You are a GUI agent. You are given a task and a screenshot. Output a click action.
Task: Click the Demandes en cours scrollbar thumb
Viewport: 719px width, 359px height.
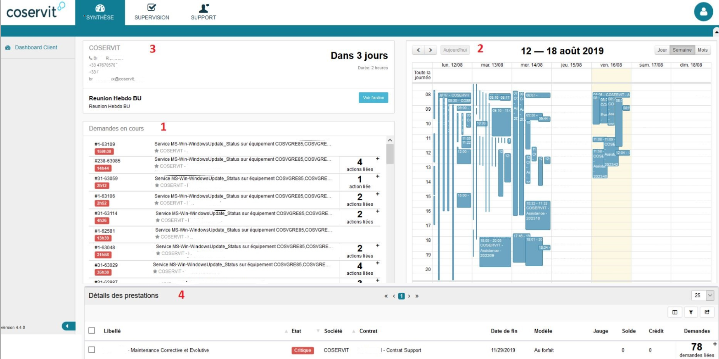coord(390,154)
